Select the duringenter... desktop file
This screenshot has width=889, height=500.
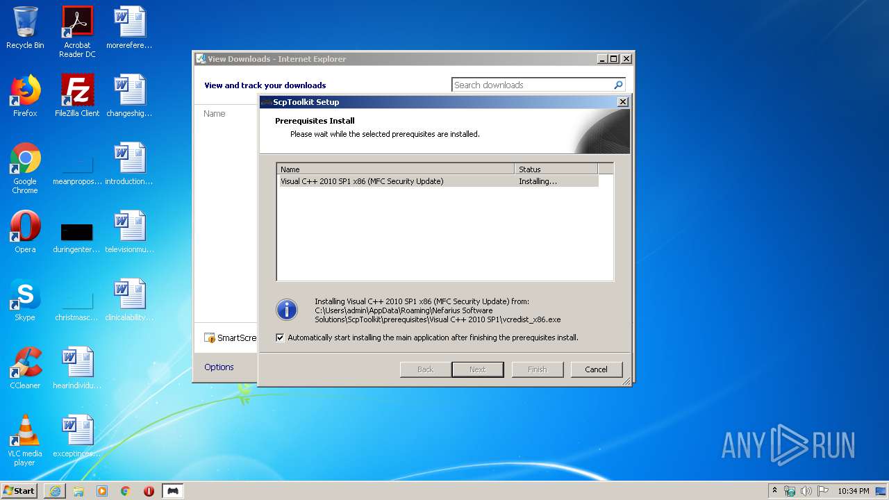click(x=77, y=236)
